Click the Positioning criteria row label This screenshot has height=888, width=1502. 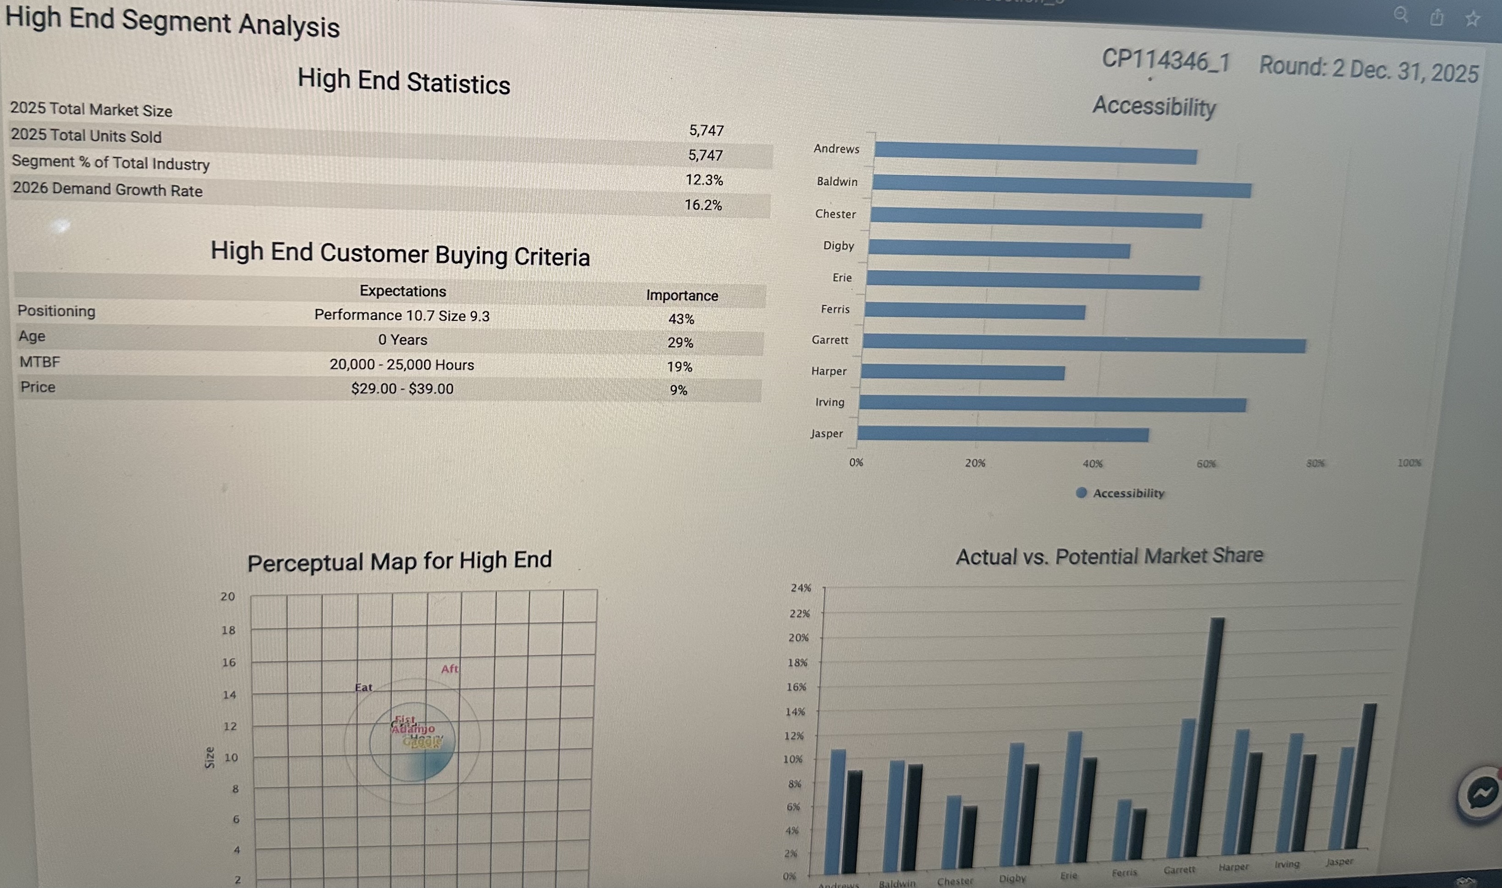[56, 311]
